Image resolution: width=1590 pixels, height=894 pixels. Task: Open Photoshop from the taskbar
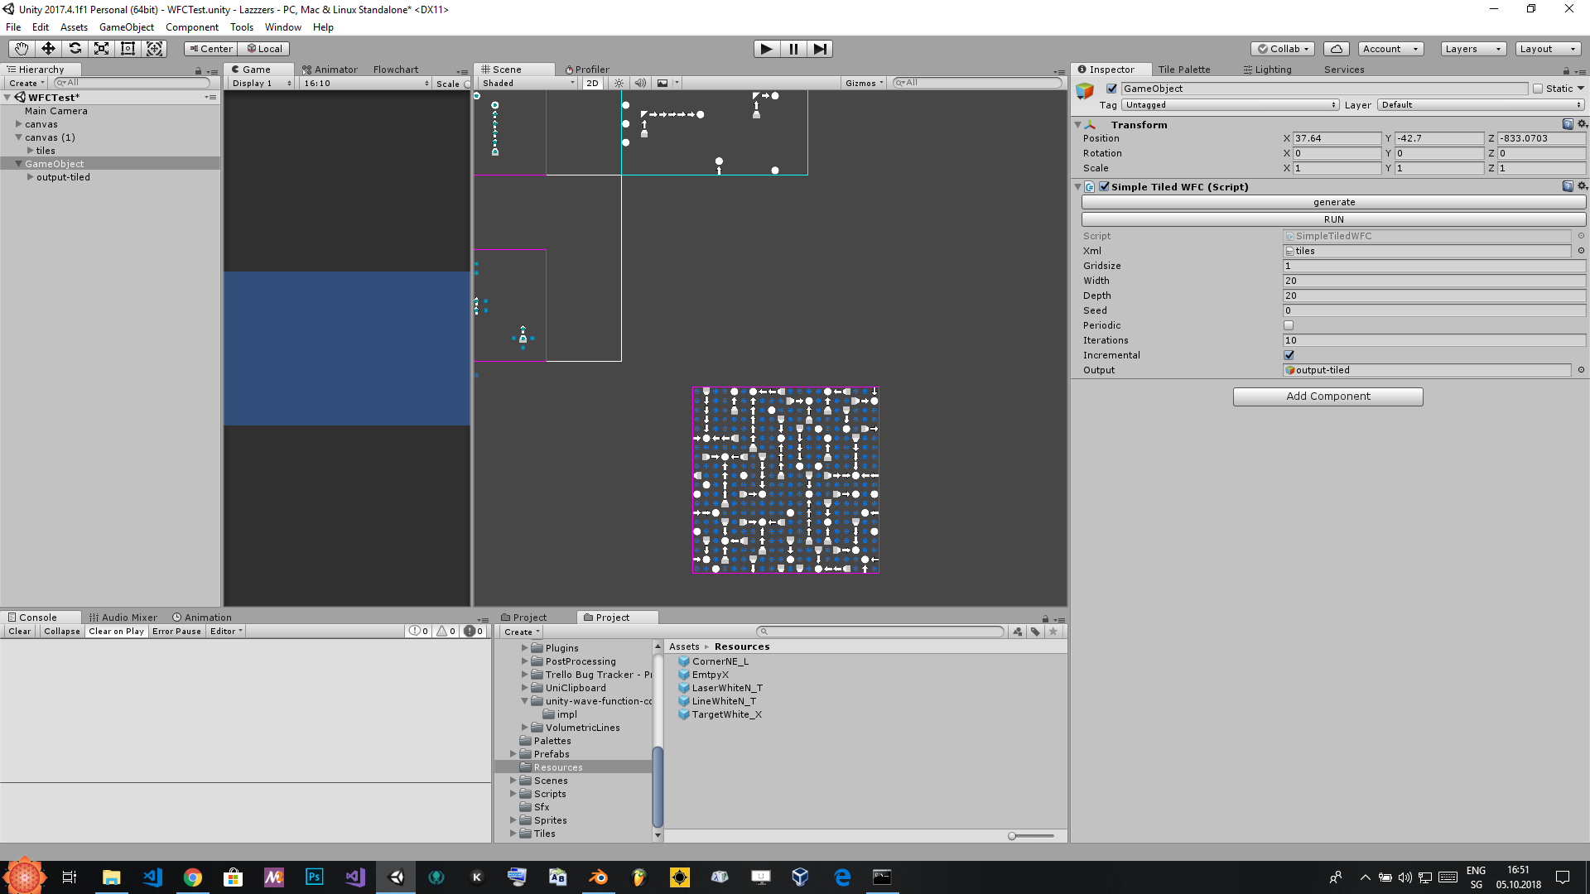tap(315, 877)
